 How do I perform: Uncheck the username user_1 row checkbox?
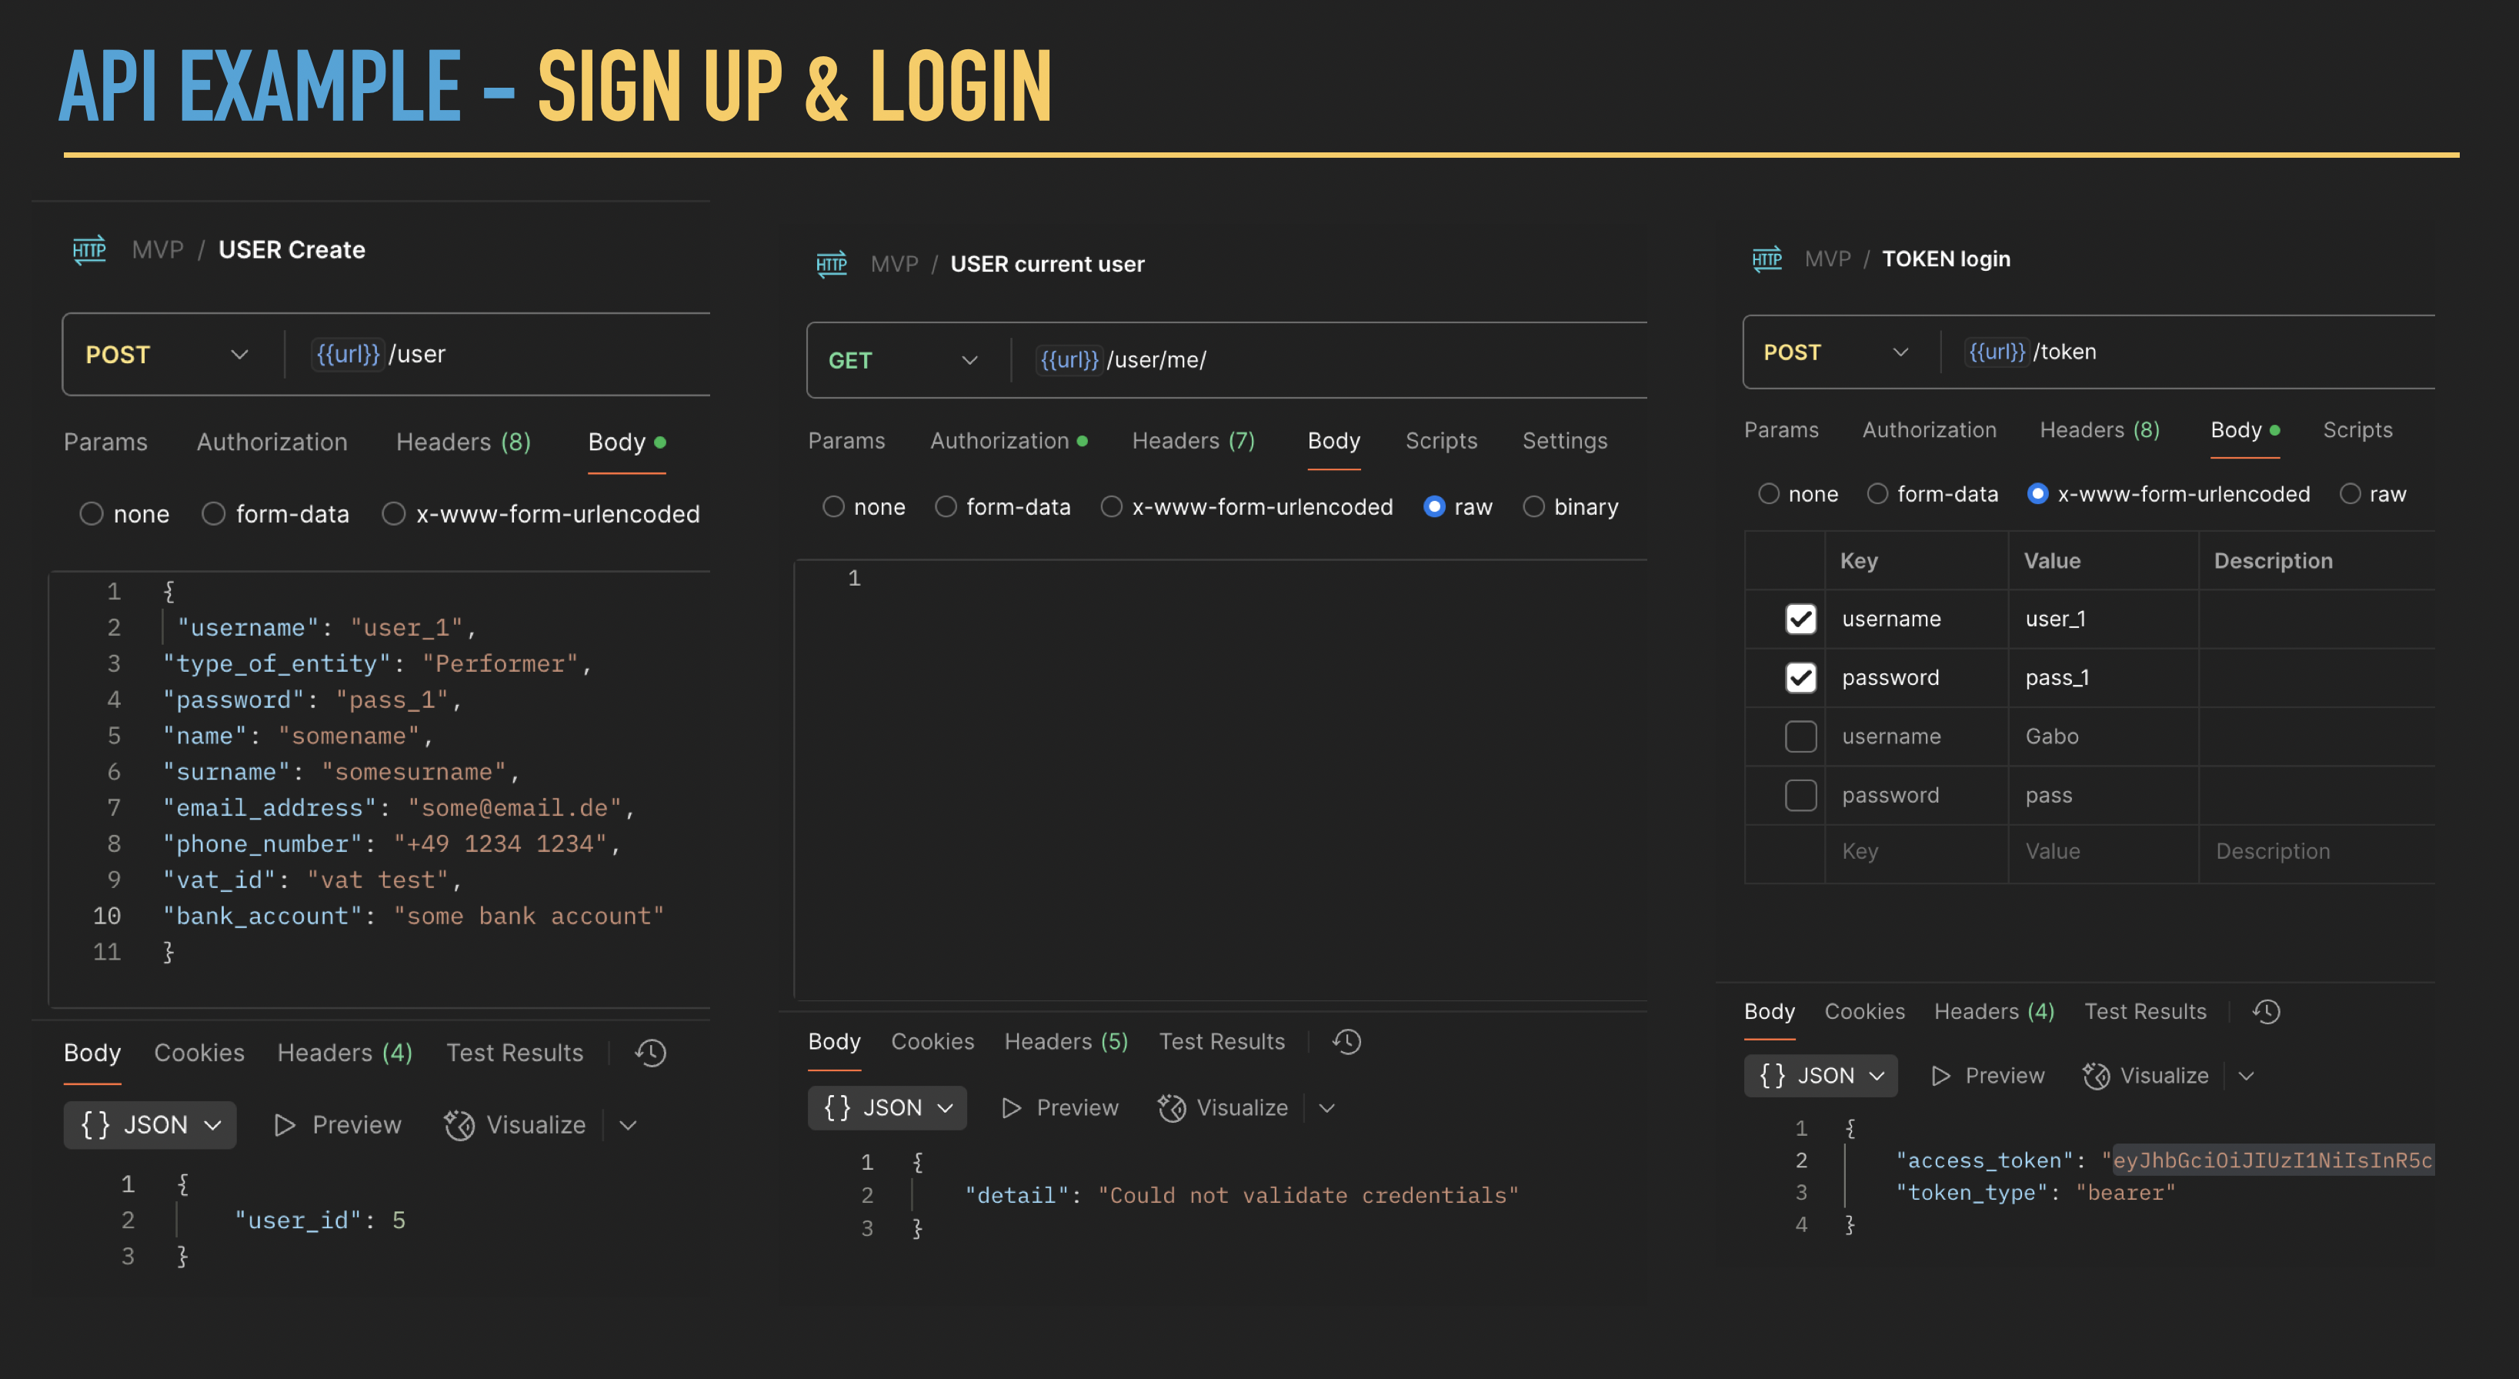(x=1800, y=619)
